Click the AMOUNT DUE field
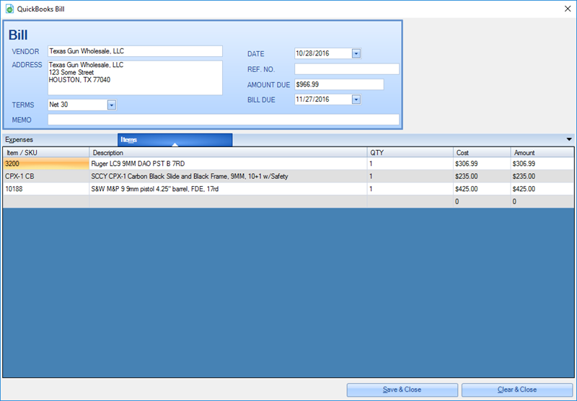This screenshot has width=577, height=401. point(339,84)
